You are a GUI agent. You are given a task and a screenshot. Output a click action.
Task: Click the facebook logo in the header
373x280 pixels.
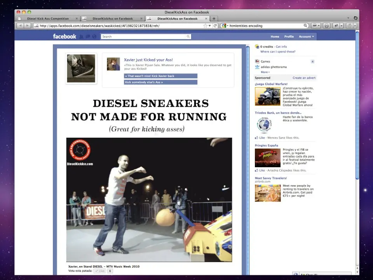click(64, 37)
